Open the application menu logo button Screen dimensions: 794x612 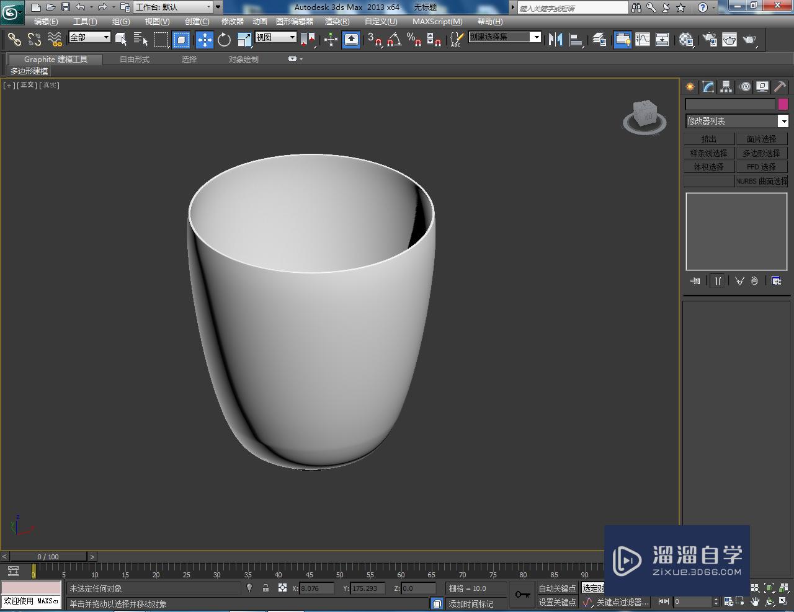[12, 12]
